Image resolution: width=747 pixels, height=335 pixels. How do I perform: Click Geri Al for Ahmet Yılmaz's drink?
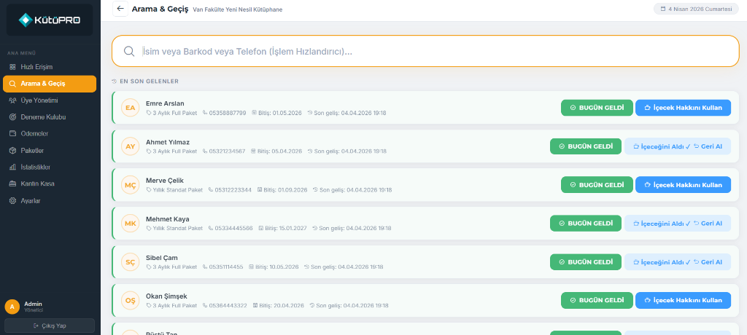[x=708, y=146]
